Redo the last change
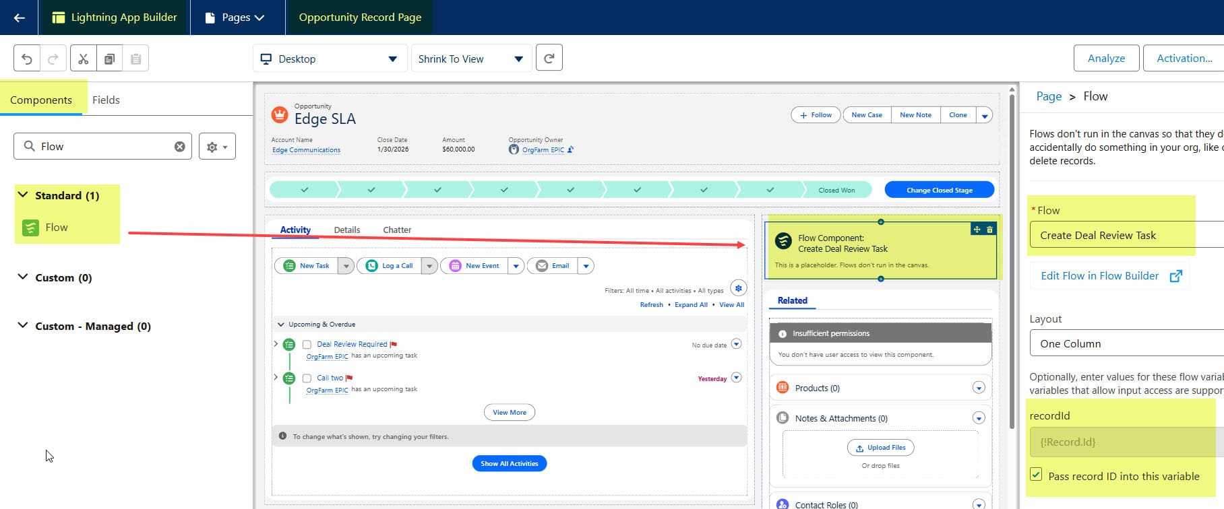Image resolution: width=1224 pixels, height=509 pixels. 53,59
